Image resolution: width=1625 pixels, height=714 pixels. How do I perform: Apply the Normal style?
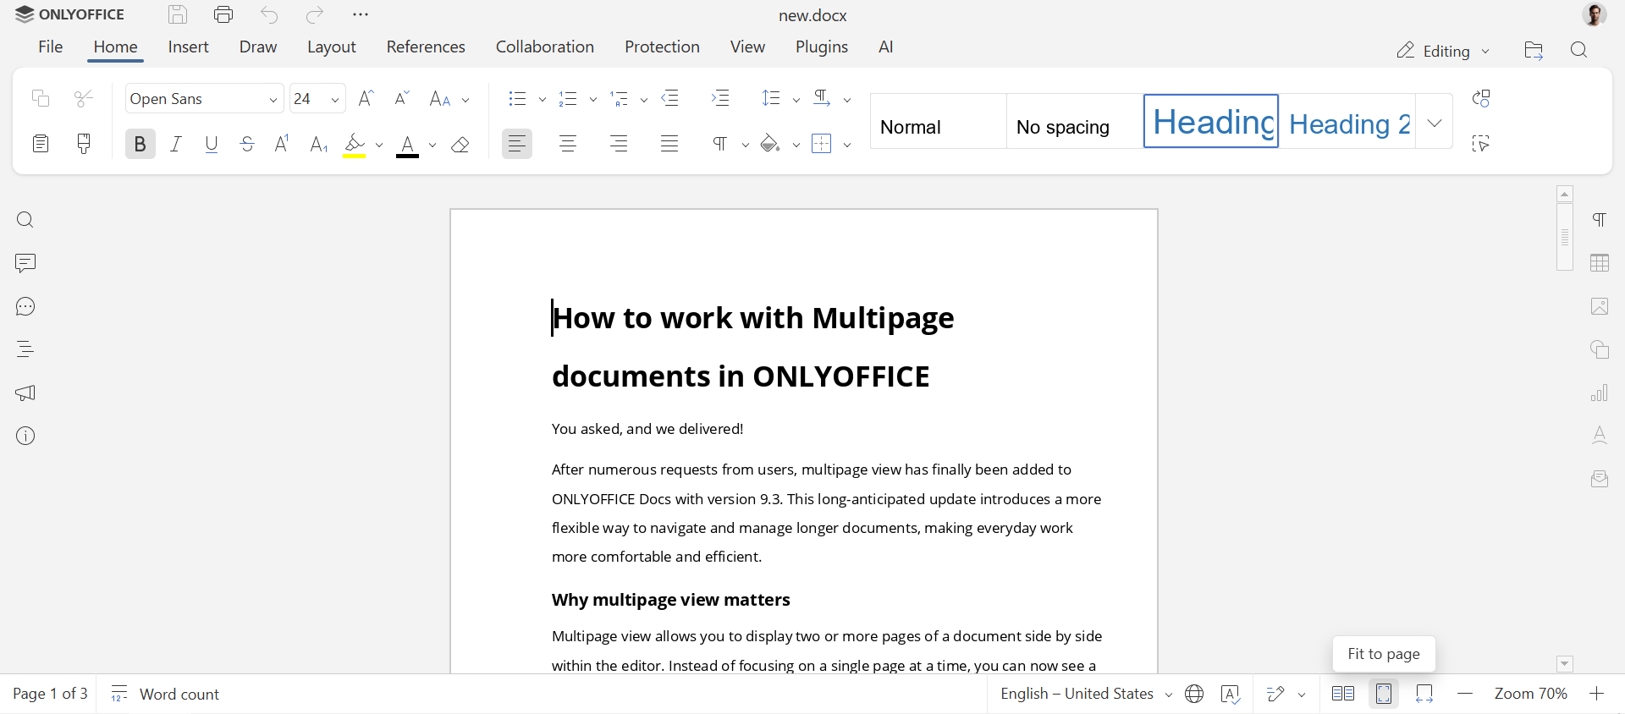pos(939,122)
